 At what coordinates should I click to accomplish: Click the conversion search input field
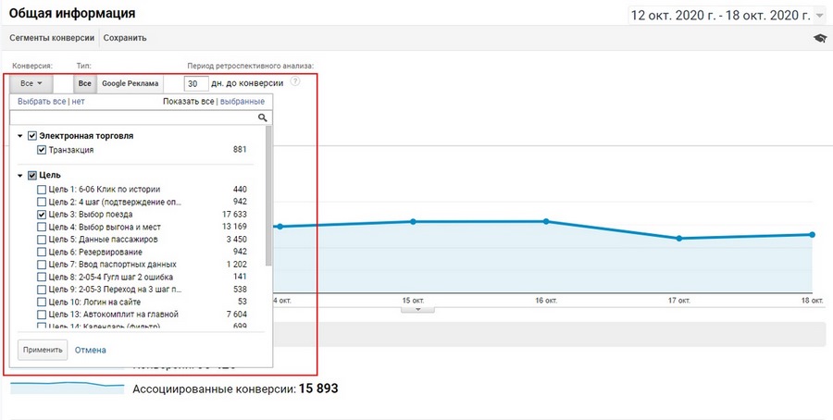[x=141, y=117]
